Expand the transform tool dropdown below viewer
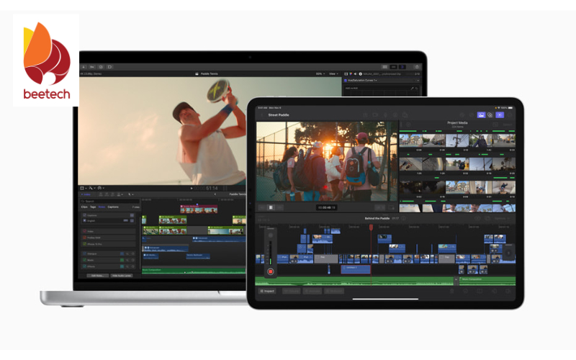This screenshot has width=576, height=360. [x=84, y=187]
